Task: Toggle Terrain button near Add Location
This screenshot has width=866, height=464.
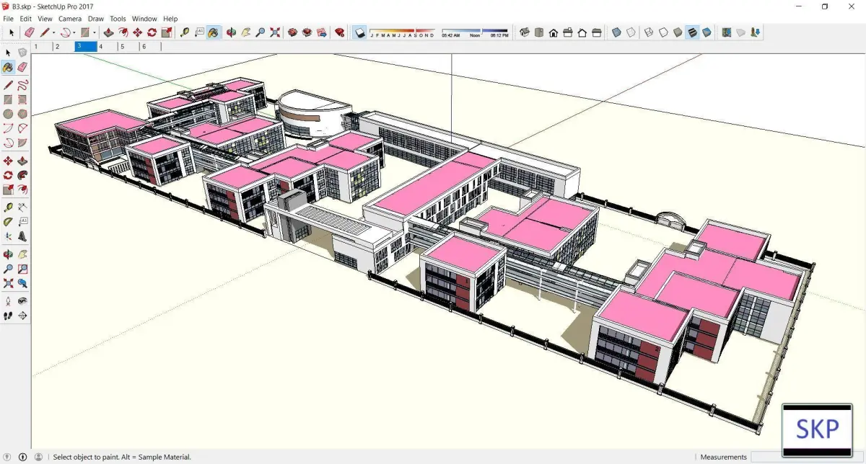Action: click(x=740, y=32)
